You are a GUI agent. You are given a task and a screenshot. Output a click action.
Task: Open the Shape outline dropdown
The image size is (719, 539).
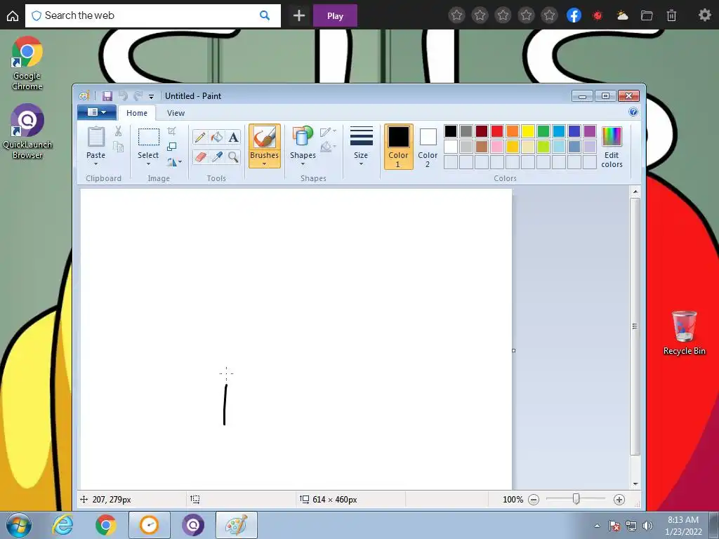[328, 132]
